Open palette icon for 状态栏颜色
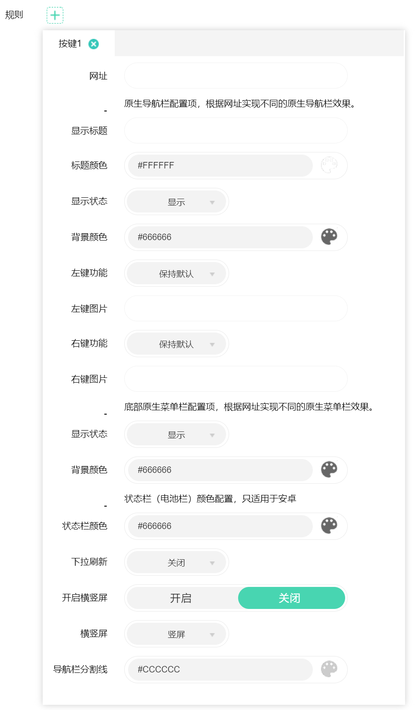Screen dimensions: 415x710 329,526
